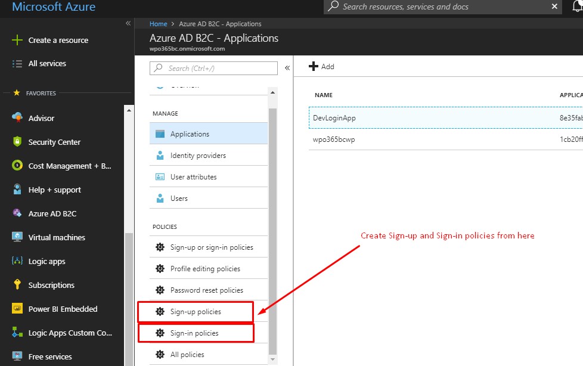Click application ID starting 8e35fab
Screen dimensions: 583x366
click(571, 118)
